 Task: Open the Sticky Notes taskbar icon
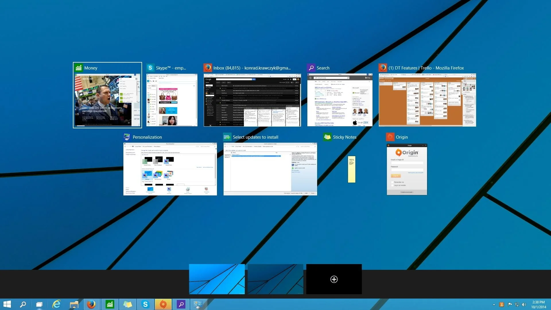[x=127, y=304]
